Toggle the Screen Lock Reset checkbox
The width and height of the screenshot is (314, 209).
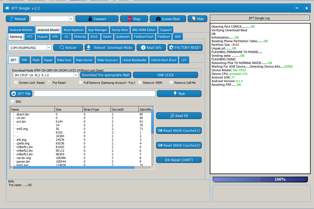pos(16,82)
